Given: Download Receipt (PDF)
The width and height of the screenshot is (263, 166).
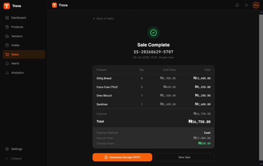Looking at the screenshot, I should point(122,157).
